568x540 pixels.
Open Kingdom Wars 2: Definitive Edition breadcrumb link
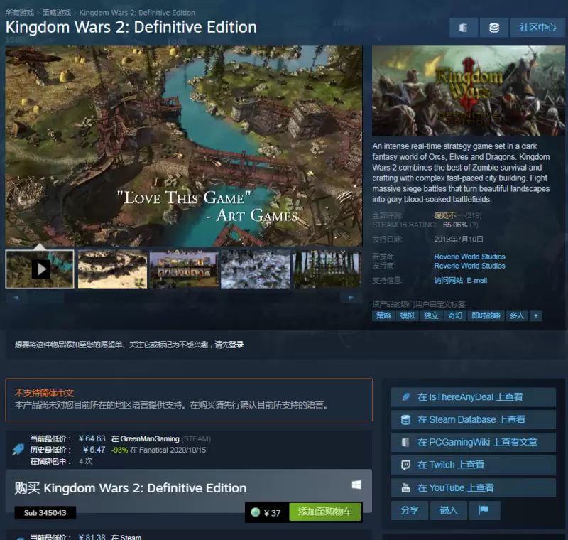137,13
